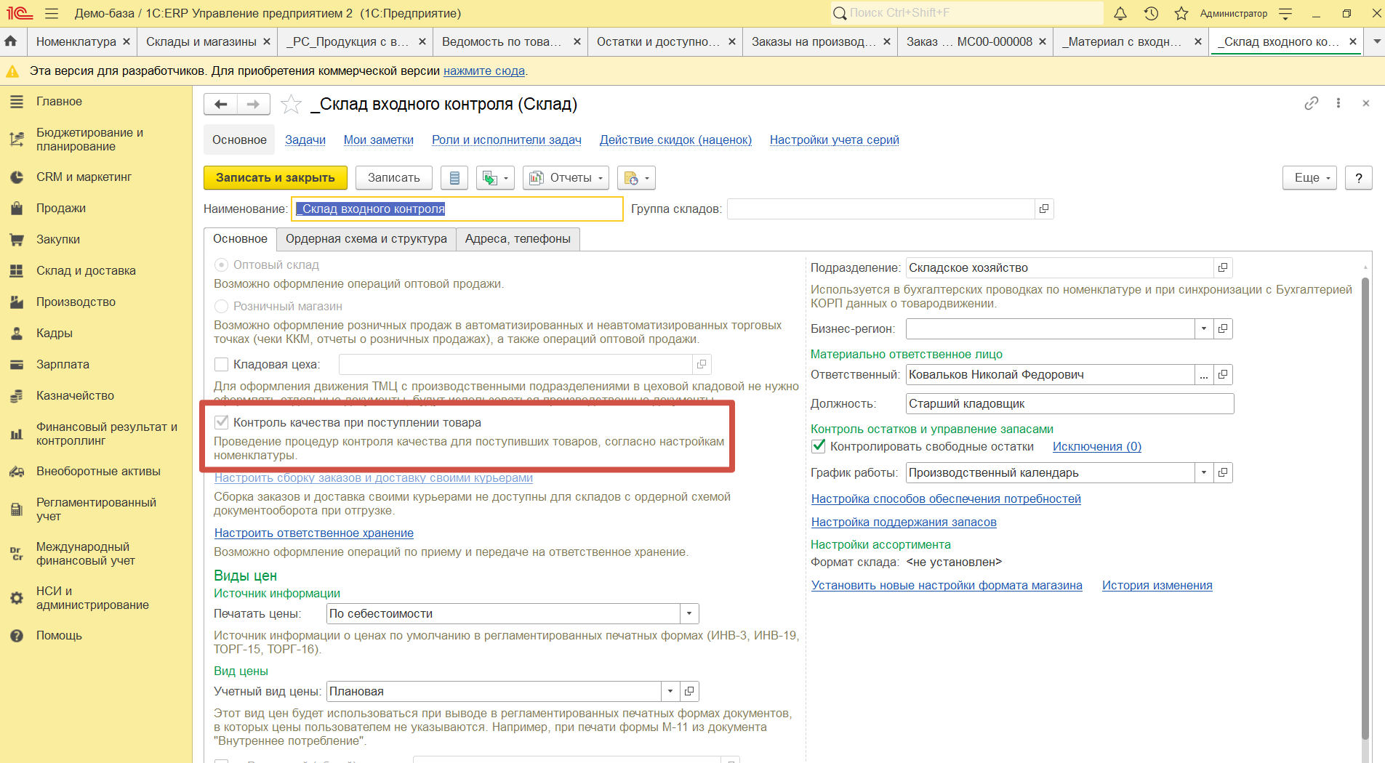The height and width of the screenshot is (763, 1385).
Task: Copy link to this object icon
Action: point(1312,103)
